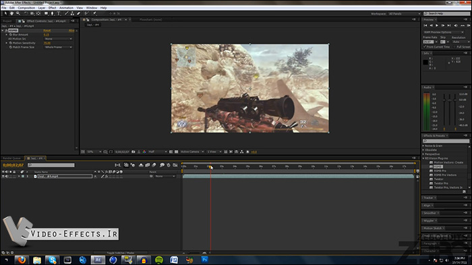Open the graph editor icon
The width and height of the screenshot is (472, 265).
coord(175,165)
